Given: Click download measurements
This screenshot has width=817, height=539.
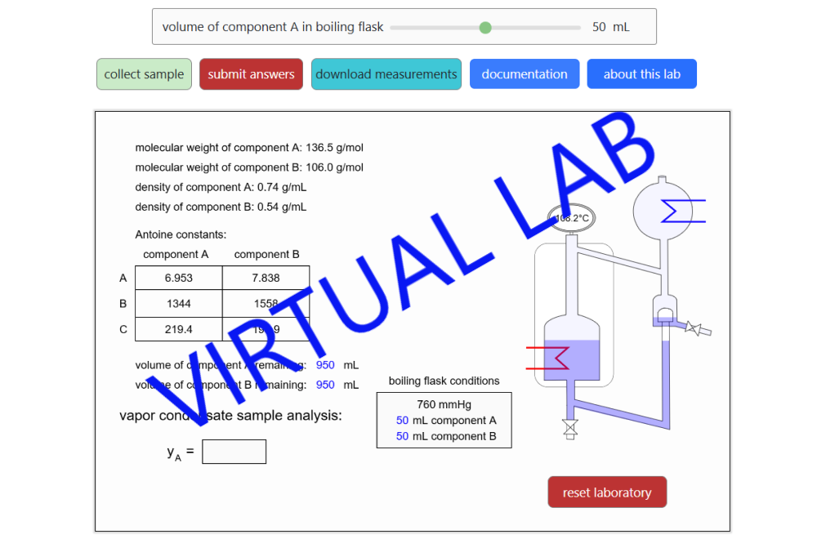Looking at the screenshot, I should (386, 73).
